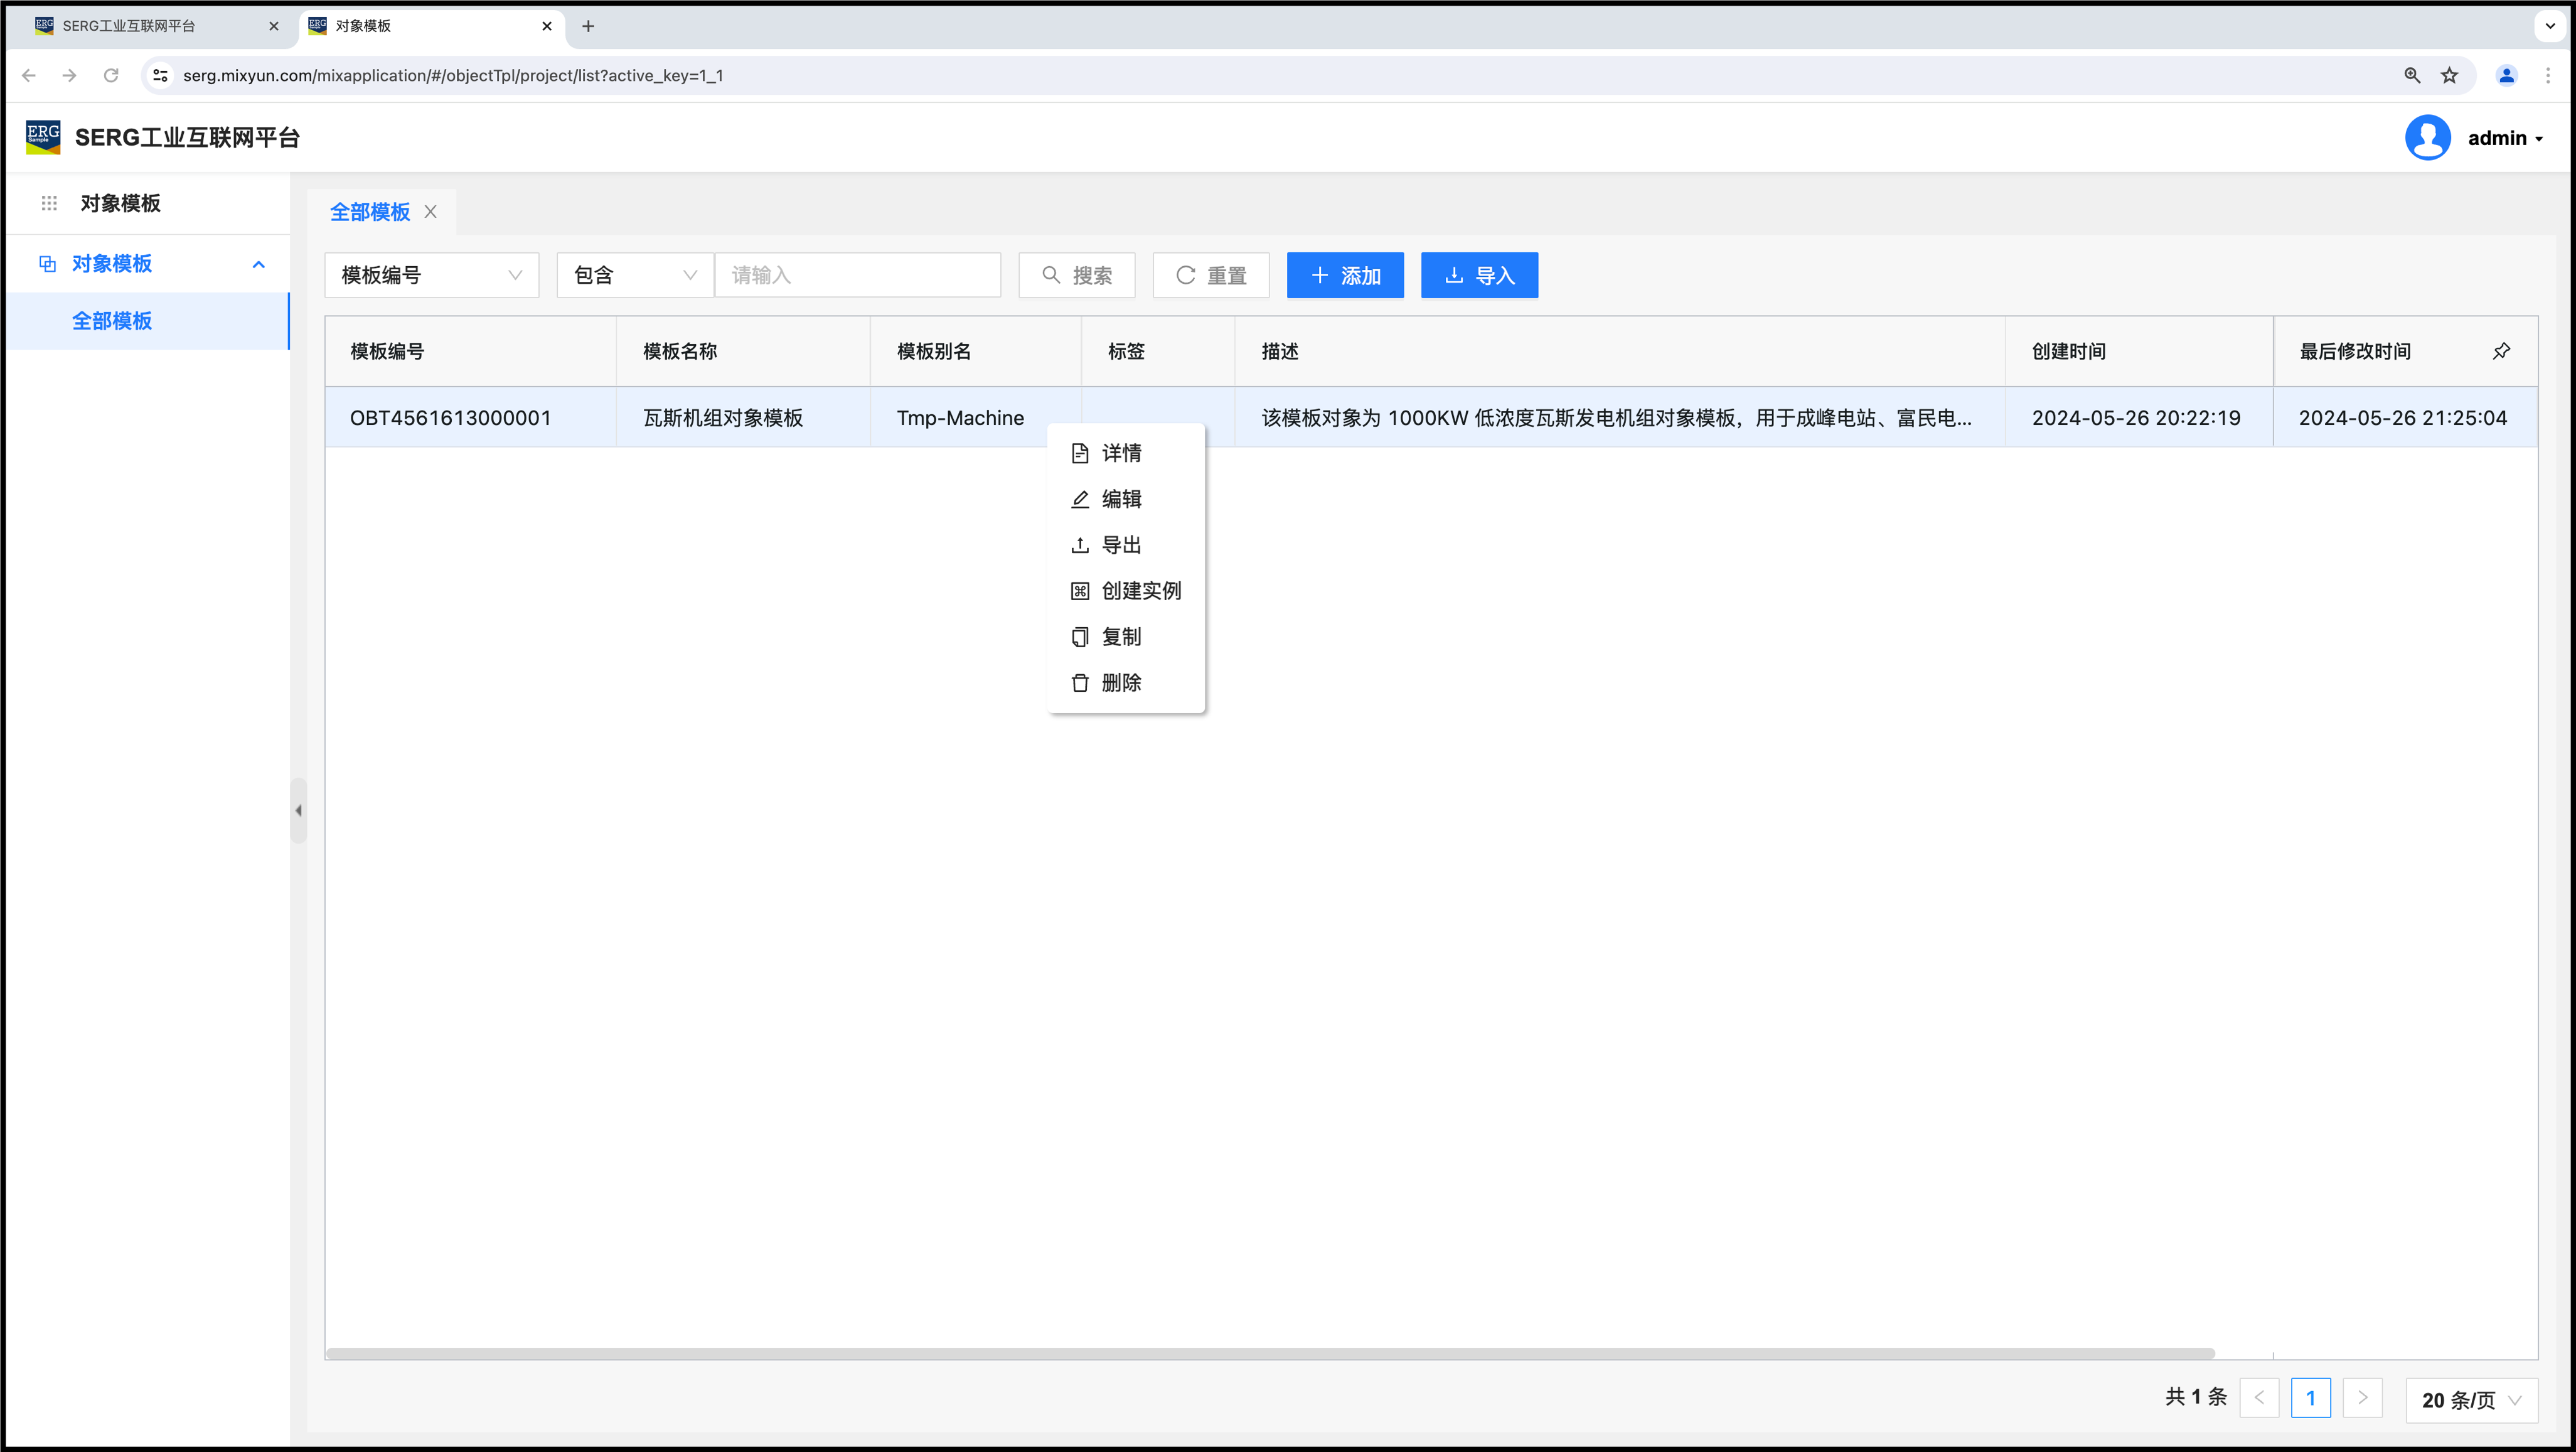Select 详情 from the context menu
The image size is (2576, 1452).
click(1120, 453)
